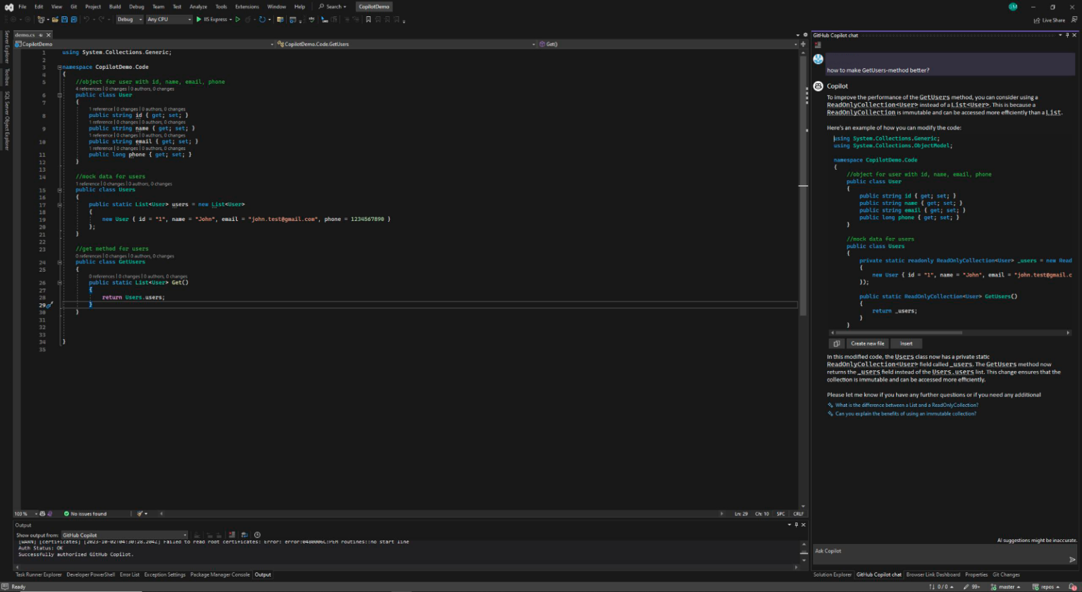Click the clock icon in the Output toolbar

pyautogui.click(x=257, y=535)
